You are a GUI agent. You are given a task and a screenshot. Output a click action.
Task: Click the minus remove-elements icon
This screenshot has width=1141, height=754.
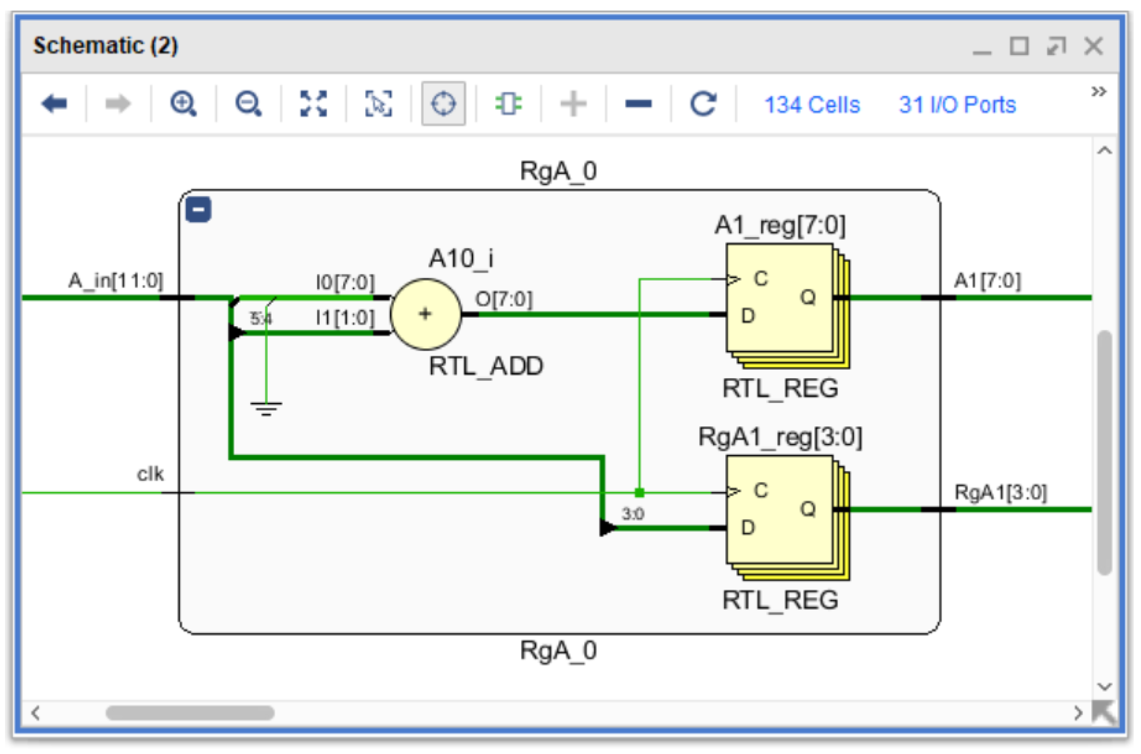coord(638,104)
